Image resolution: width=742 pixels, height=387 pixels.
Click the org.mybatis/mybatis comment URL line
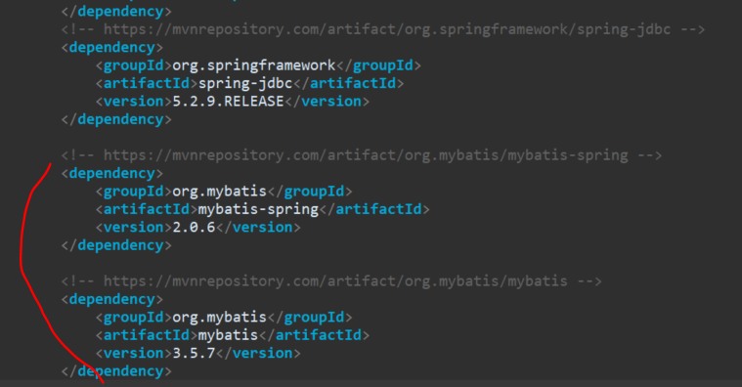click(331, 281)
